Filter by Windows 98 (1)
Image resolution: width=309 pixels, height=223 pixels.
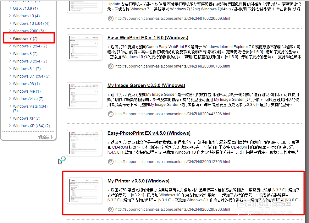[x=26, y=84]
